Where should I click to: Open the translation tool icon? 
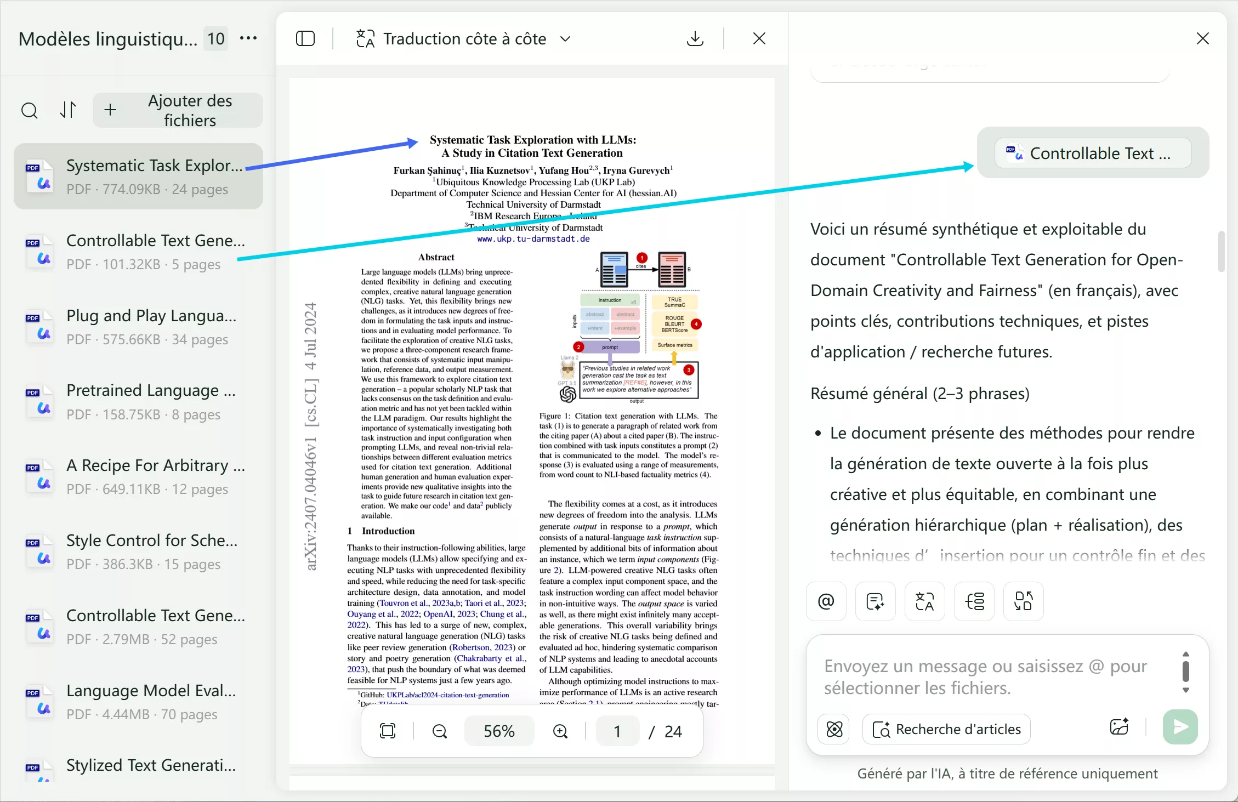coord(924,601)
